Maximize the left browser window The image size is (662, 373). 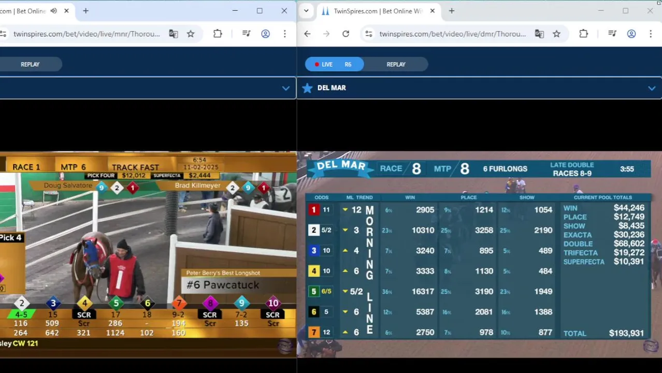(260, 11)
